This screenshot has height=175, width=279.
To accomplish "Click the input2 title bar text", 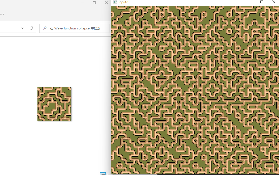I will tap(123, 2).
